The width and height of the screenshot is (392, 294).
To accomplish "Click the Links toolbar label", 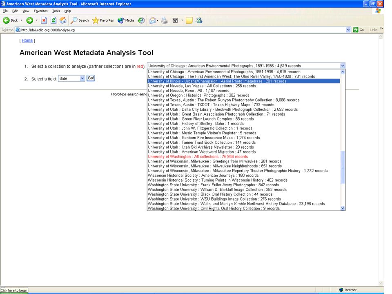I will [x=374, y=30].
